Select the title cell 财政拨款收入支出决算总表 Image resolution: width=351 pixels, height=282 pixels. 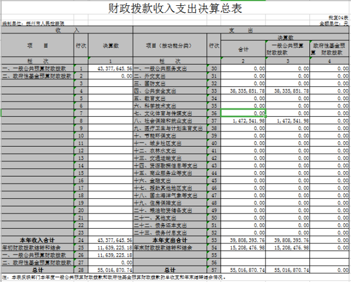coord(175,8)
